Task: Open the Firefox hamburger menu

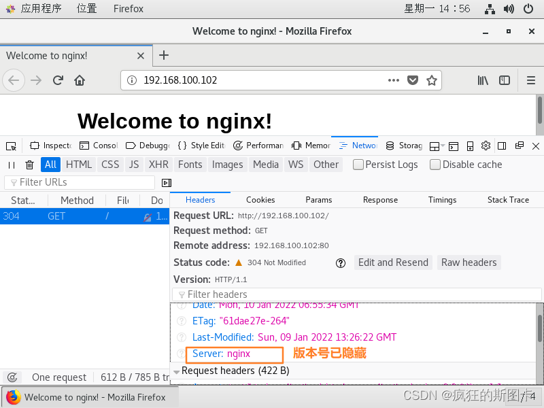Action: 531,80
